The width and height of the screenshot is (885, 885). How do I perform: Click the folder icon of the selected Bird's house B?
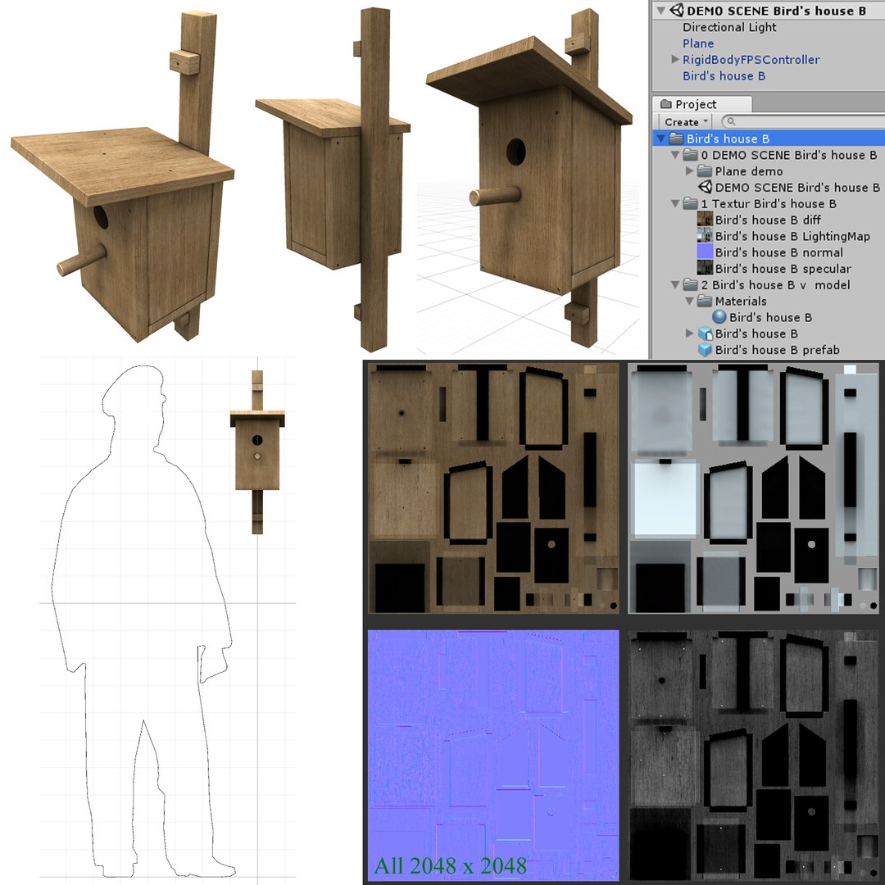tap(676, 138)
